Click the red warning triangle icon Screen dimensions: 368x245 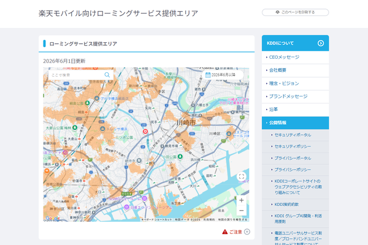[224, 232]
